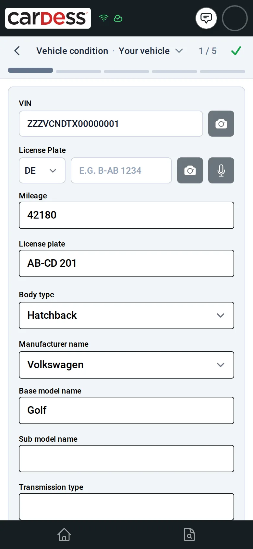Click the Cardess logo
This screenshot has height=549, width=253.
click(x=48, y=18)
